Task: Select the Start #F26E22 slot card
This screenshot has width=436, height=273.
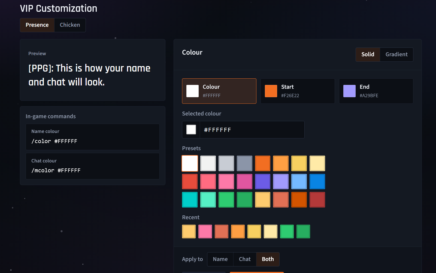Action: click(298, 91)
